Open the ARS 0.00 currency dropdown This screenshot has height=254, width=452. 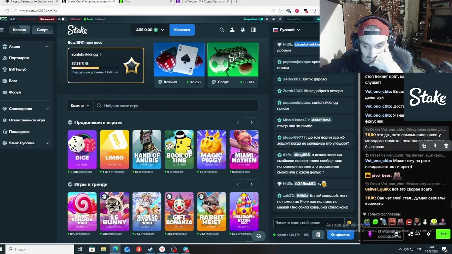click(150, 30)
